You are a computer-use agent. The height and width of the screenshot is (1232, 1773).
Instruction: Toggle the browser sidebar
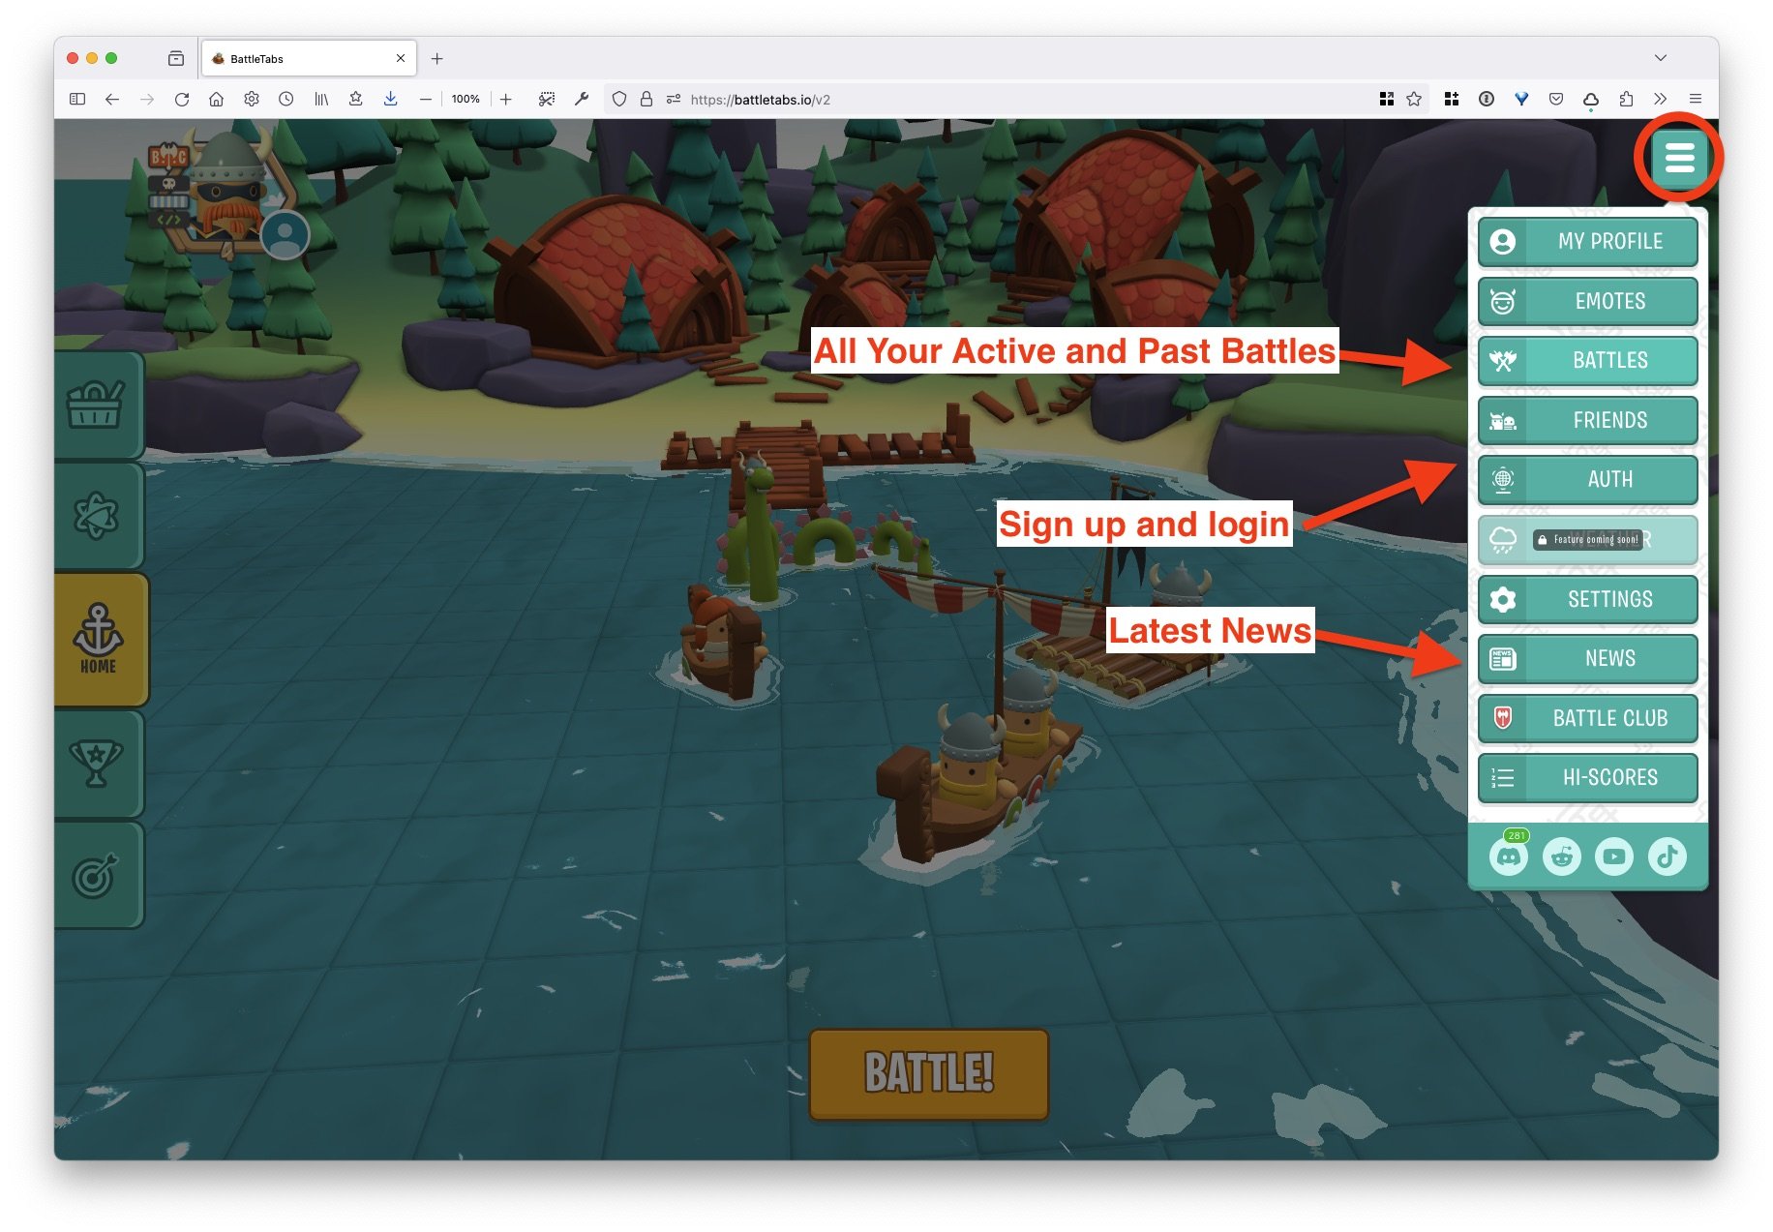point(77,99)
